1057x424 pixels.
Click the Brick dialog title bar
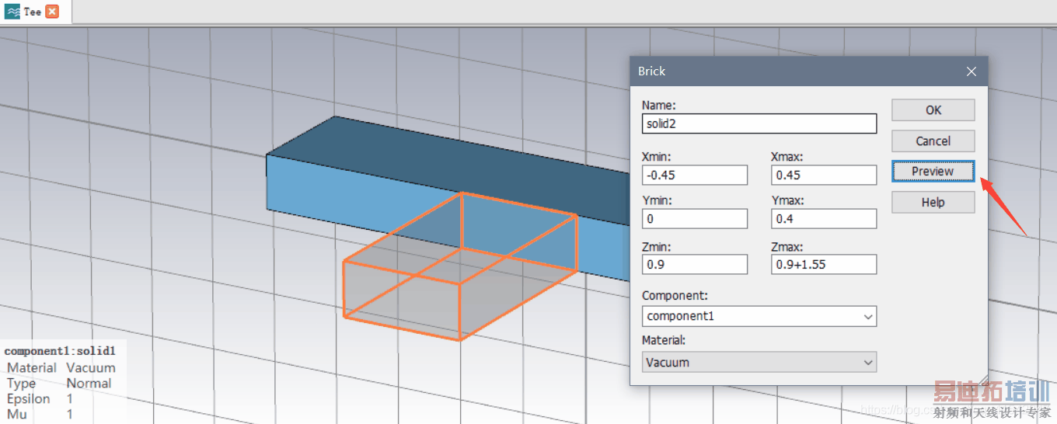pos(808,71)
